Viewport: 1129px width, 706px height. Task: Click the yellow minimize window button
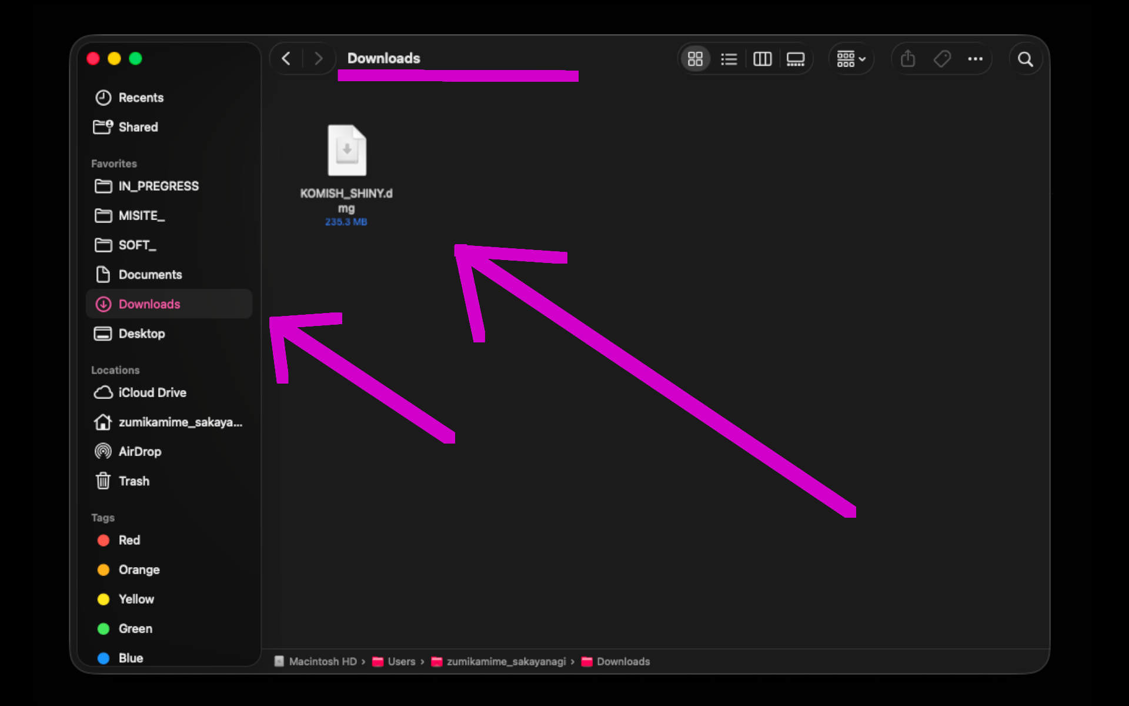pos(114,58)
